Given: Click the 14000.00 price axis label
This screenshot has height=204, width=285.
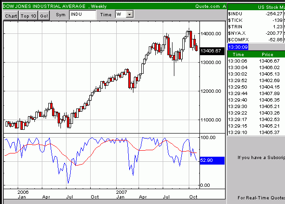Looking at the screenshot, I should tap(211, 34).
